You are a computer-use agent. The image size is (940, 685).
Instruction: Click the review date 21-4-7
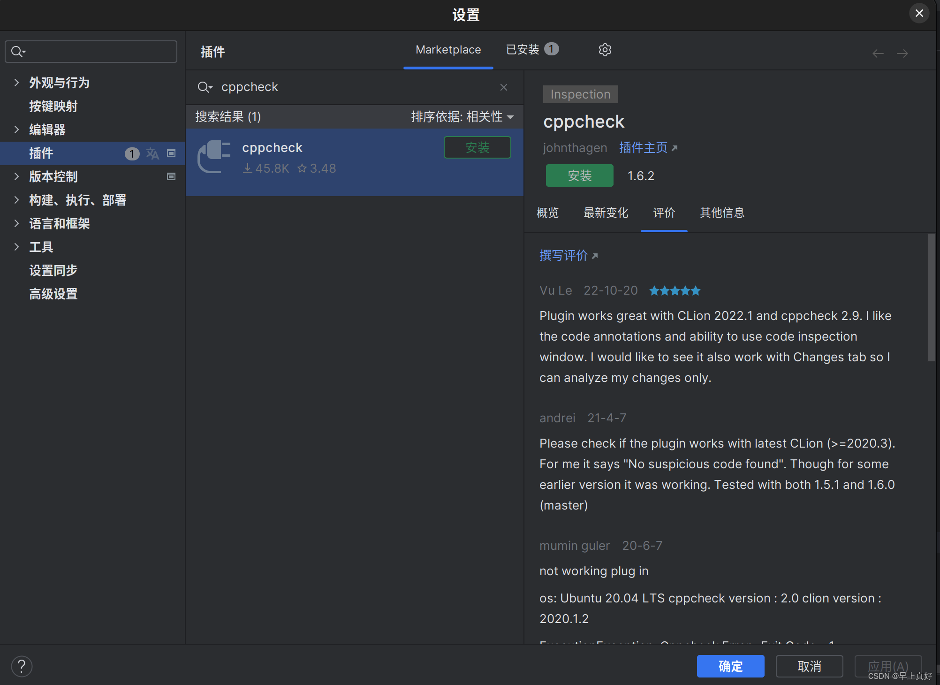[606, 419]
